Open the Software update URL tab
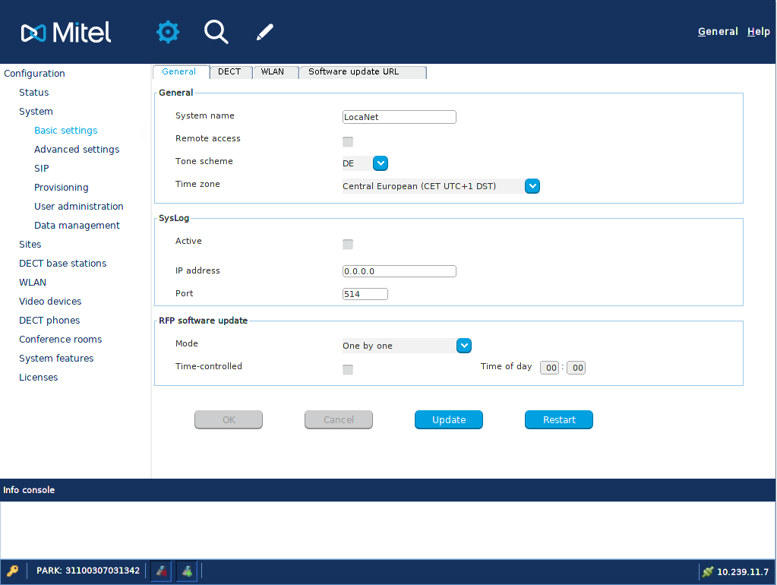The height and width of the screenshot is (585, 777). pyautogui.click(x=363, y=72)
